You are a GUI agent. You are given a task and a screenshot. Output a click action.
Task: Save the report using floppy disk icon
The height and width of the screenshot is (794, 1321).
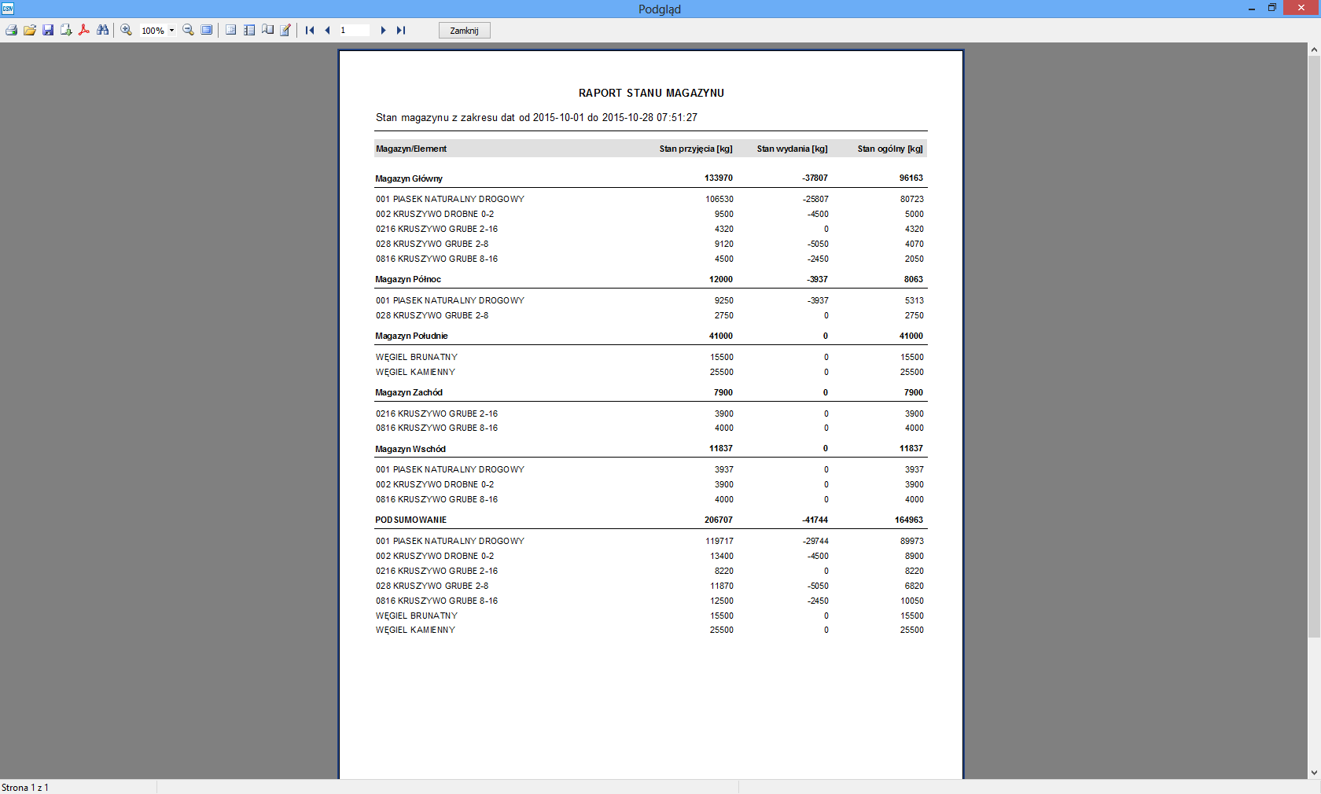(48, 30)
